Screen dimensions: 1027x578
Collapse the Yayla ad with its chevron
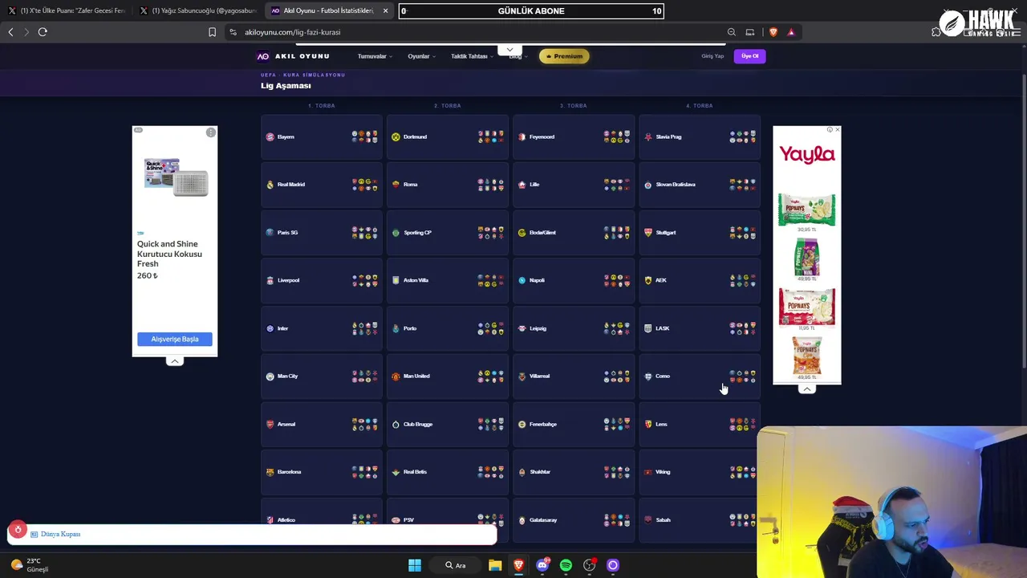click(807, 389)
